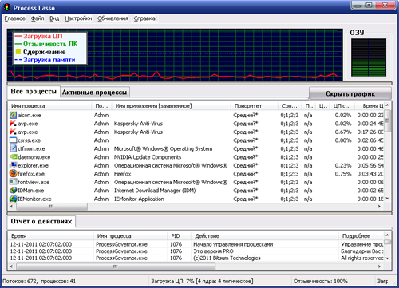
Task: Click the Process Lasso title bar icon
Action: click(x=6, y=7)
